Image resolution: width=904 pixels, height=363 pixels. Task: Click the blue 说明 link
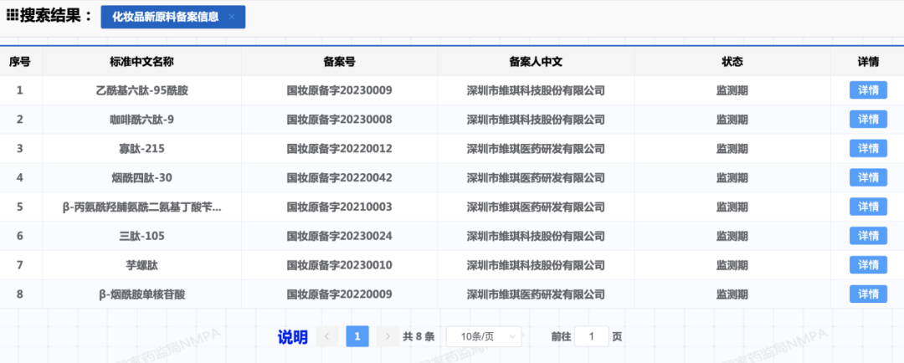tap(292, 337)
